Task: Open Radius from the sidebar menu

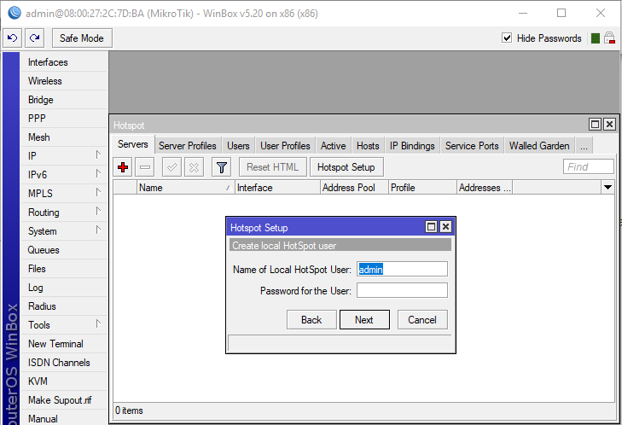Action: (x=63, y=306)
